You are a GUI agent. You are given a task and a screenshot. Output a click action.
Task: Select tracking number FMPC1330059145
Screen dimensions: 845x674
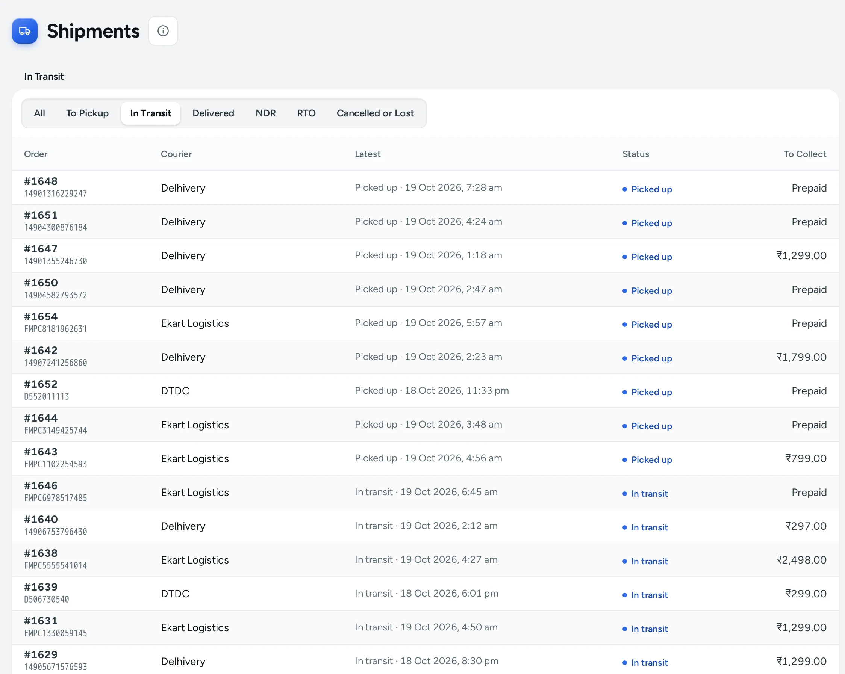[x=55, y=633]
